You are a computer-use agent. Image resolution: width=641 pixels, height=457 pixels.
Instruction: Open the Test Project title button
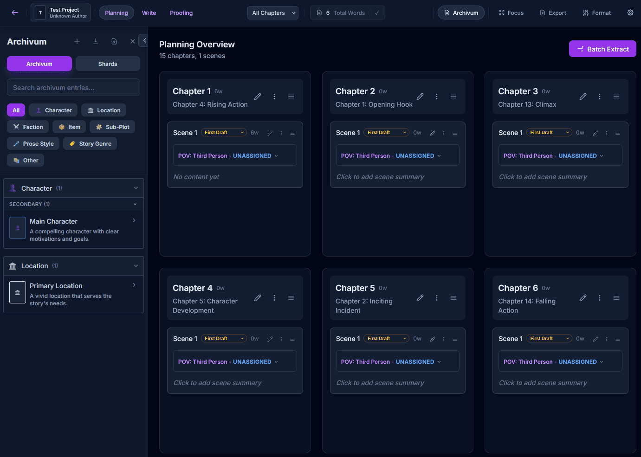tap(61, 13)
